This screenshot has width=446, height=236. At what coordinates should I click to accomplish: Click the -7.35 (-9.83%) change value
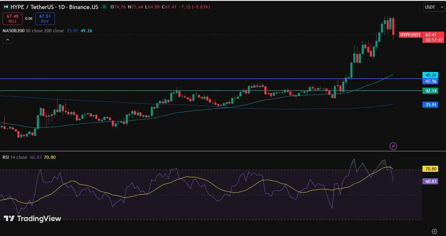point(194,7)
